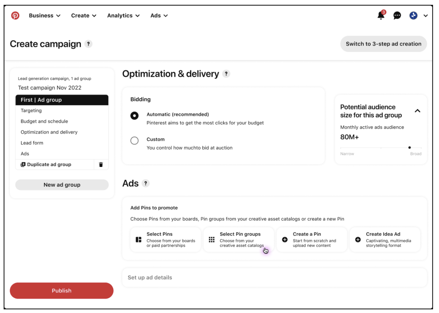The width and height of the screenshot is (439, 313).
Task: Select the Custom bidding radio button
Action: 134,141
